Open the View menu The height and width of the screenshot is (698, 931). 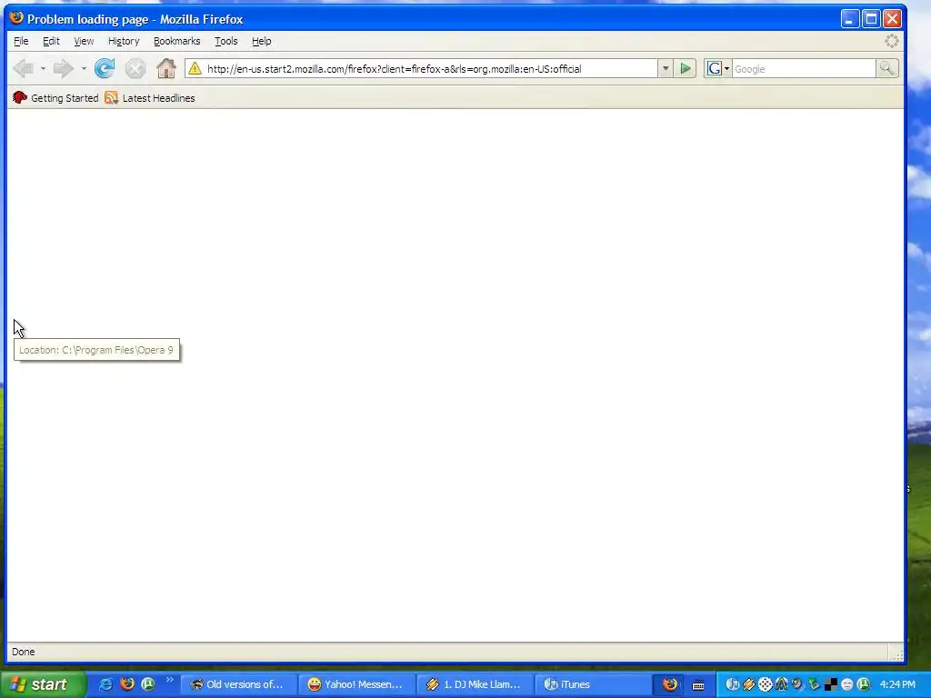tap(84, 41)
